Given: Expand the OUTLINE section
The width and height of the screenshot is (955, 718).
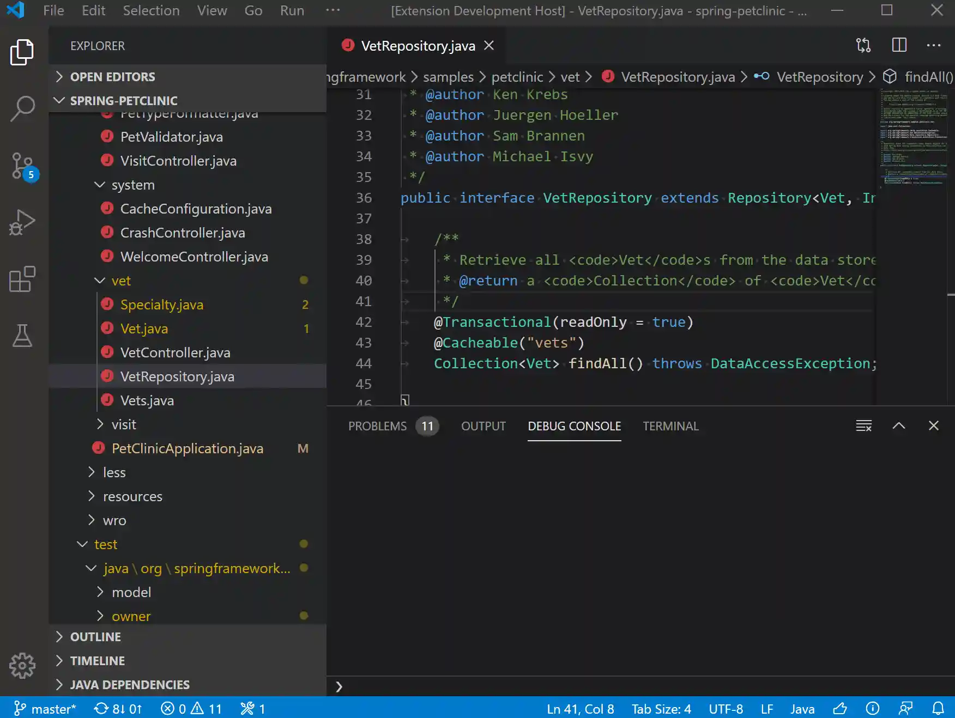Looking at the screenshot, I should [x=95, y=637].
